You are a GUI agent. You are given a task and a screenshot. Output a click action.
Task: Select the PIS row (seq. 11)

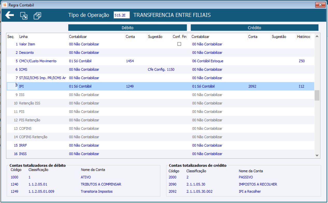[160, 112]
